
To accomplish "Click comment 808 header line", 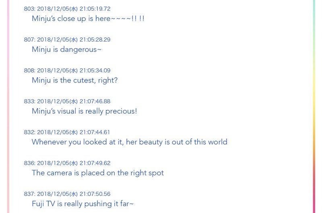I will [67, 70].
